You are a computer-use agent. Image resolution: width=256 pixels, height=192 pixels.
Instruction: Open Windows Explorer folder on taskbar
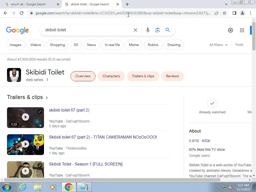[x=38, y=187]
